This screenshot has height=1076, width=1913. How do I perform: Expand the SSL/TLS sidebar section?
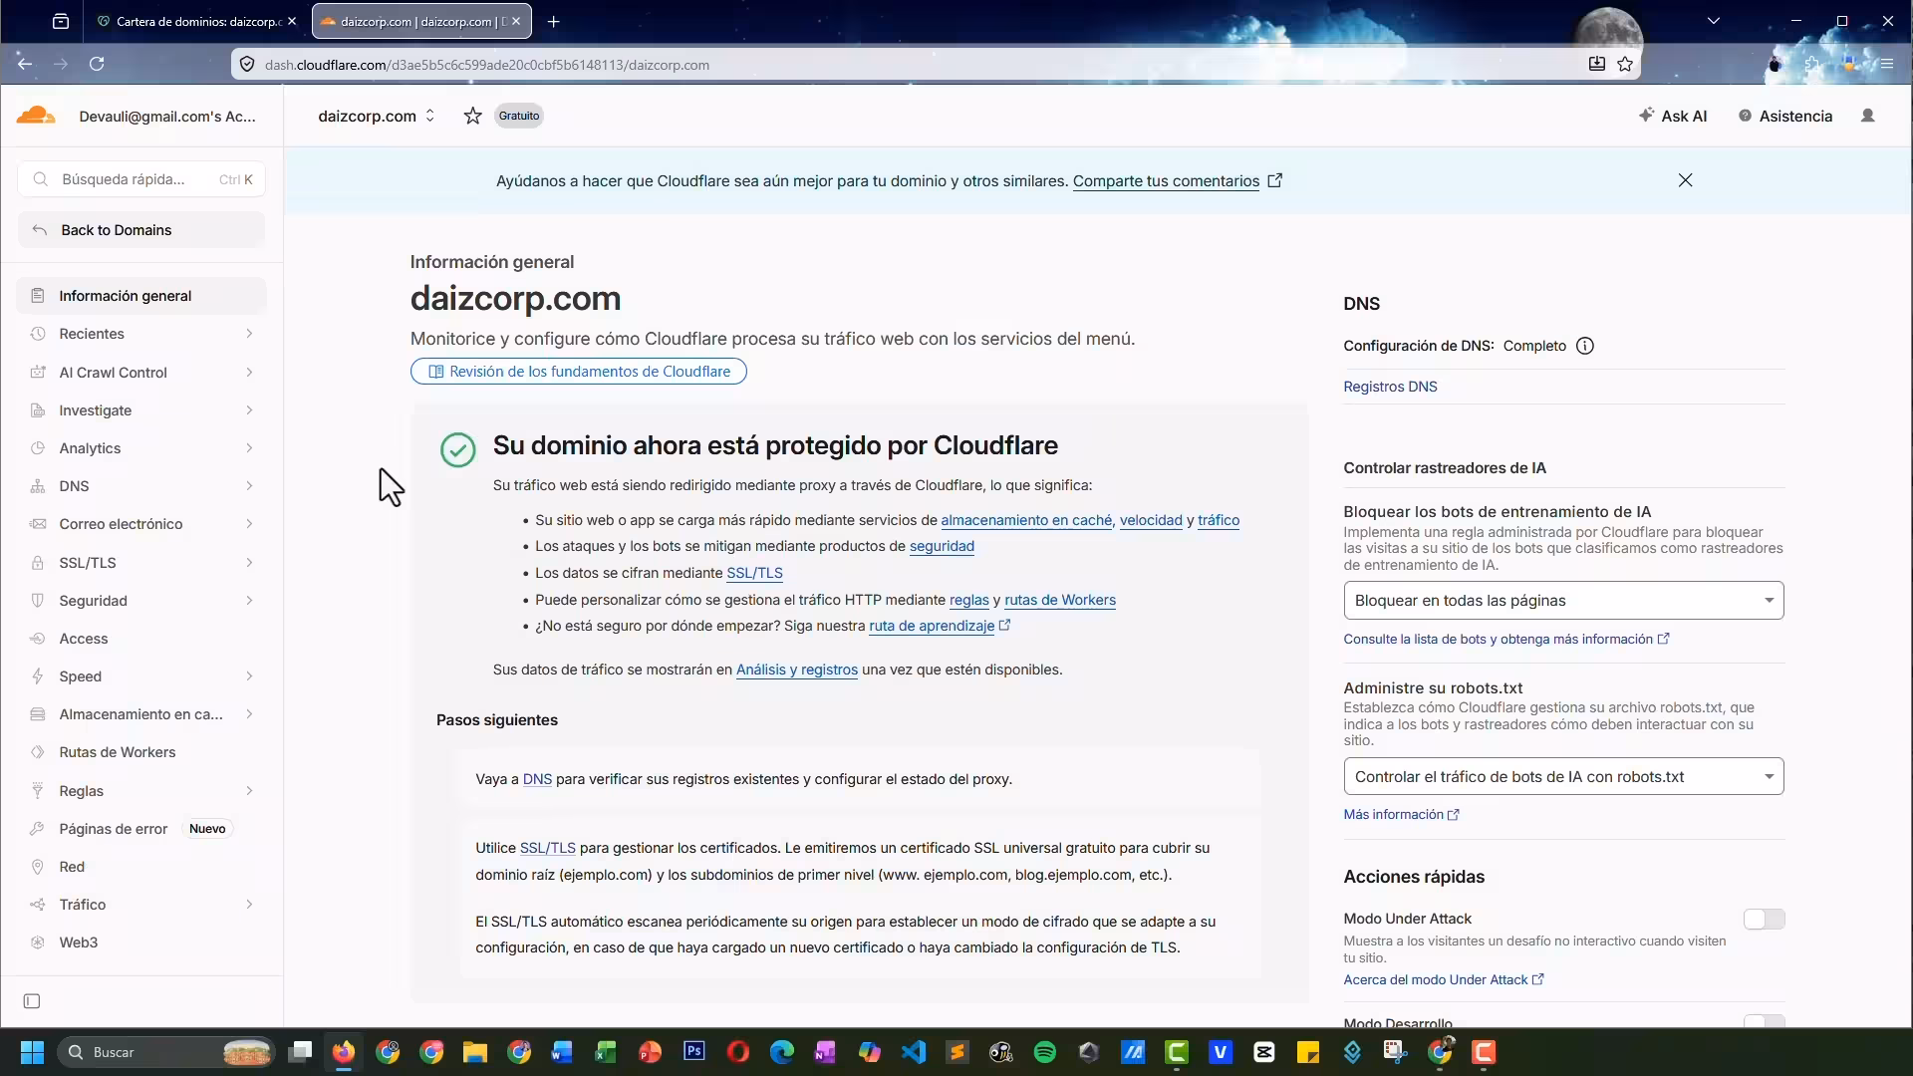coord(141,563)
